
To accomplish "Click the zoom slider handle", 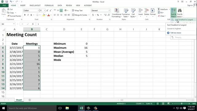I will (x=182, y=104).
